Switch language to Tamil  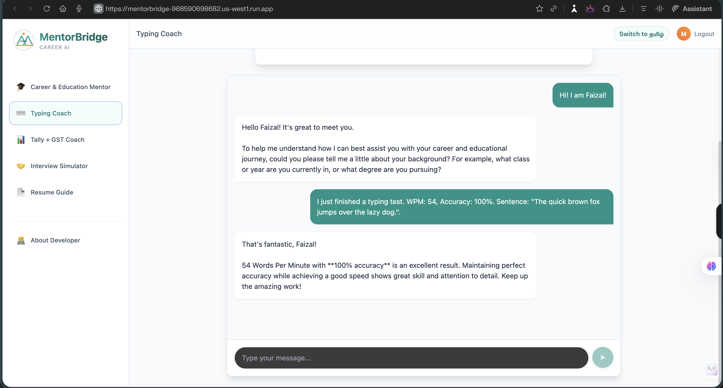click(x=641, y=34)
